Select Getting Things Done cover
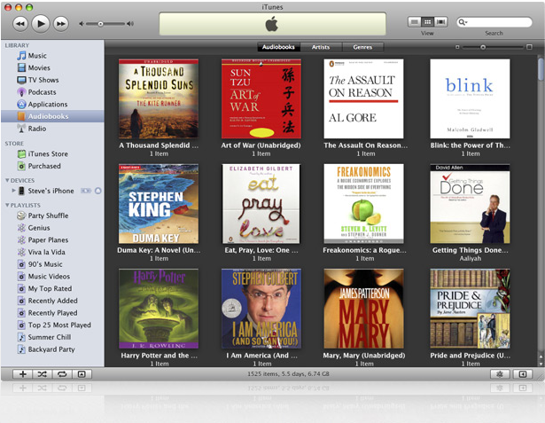Screen dimensions: 545x423 coord(470,204)
